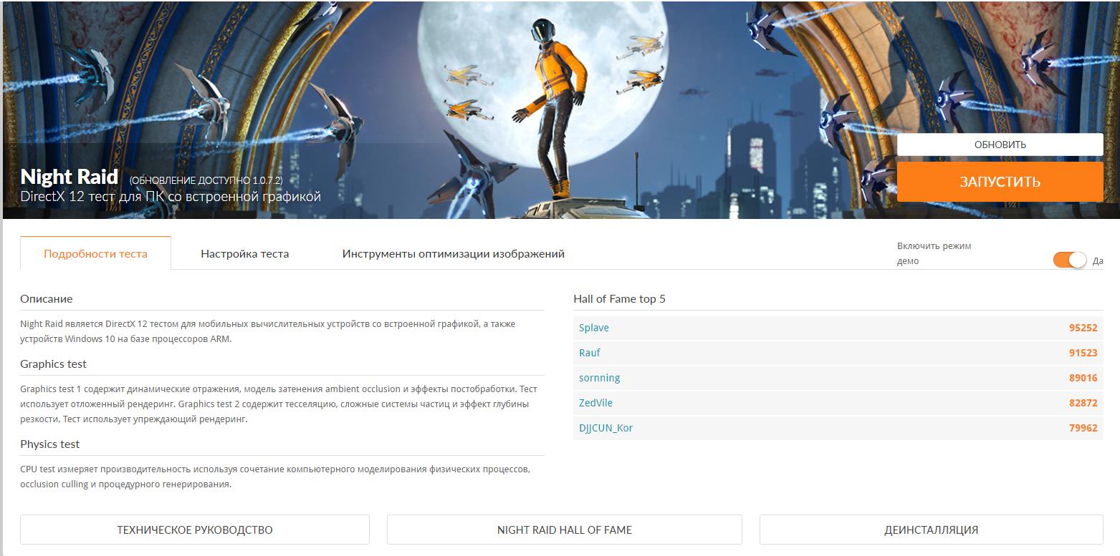This screenshot has width=1120, height=556.
Task: Select the top score 95252
Action: point(1083,328)
